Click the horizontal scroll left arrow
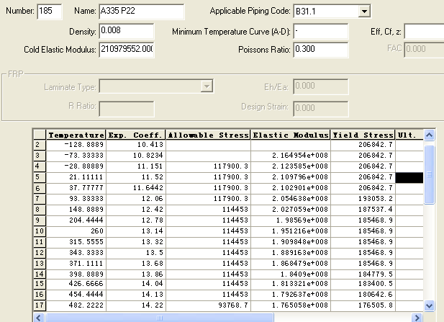 (x=39, y=318)
